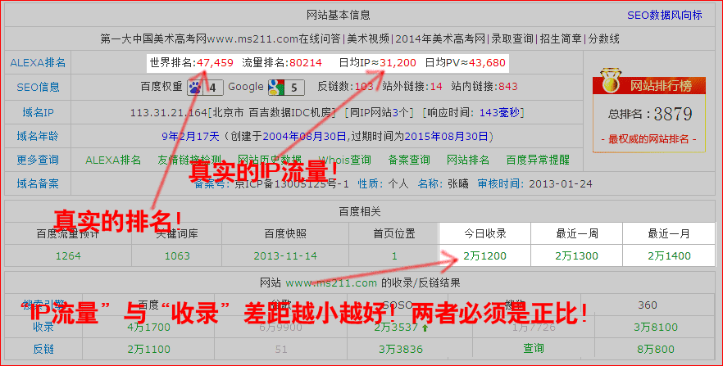This screenshot has height=366, width=723.
Task: Click the 站内链接 count 843
Action: (x=507, y=87)
